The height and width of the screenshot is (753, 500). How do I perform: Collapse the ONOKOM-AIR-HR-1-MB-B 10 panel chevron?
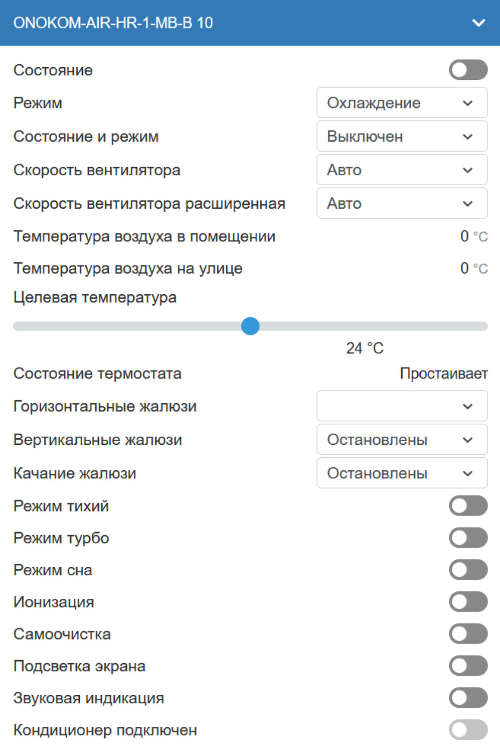478,23
